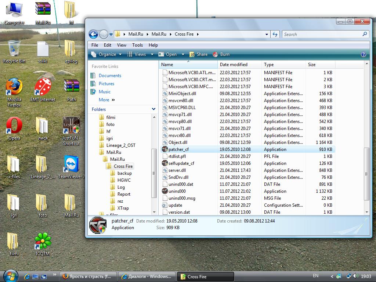Select the unins000 application icon
The height and width of the screenshot is (282, 376).
coord(164,191)
